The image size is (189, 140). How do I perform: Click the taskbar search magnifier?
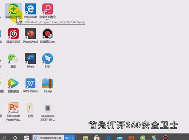tap(4, 138)
